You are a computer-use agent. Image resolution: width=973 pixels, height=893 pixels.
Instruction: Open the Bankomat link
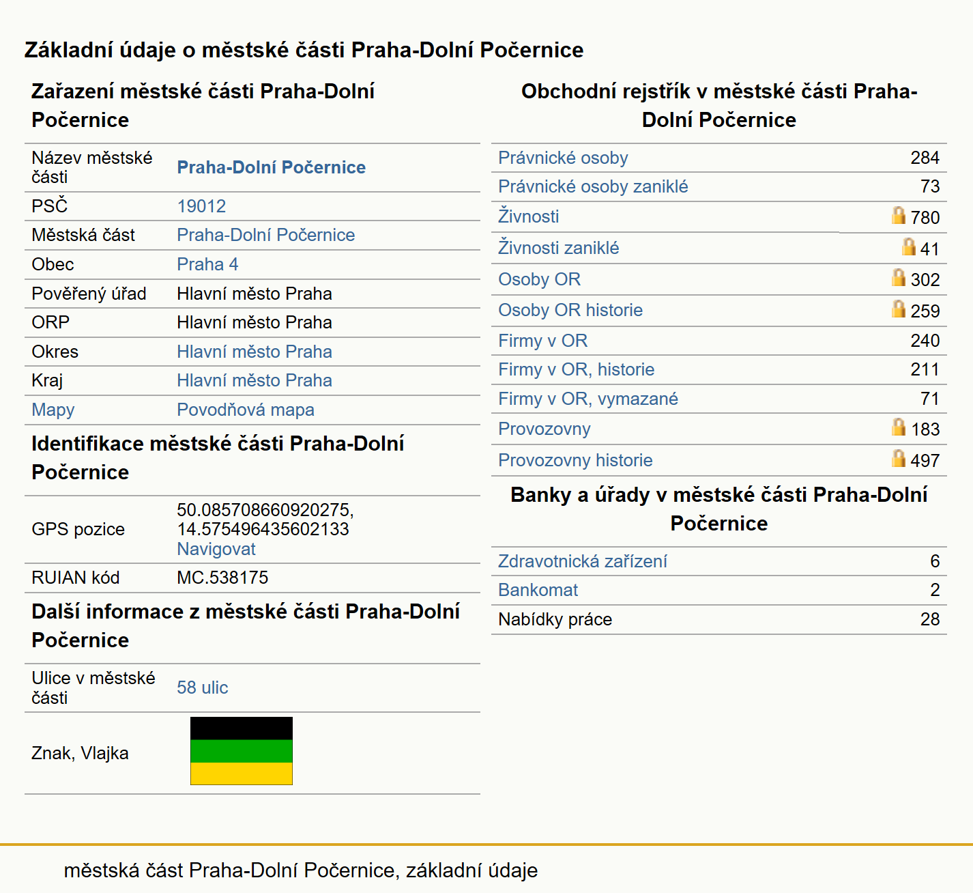pos(538,590)
